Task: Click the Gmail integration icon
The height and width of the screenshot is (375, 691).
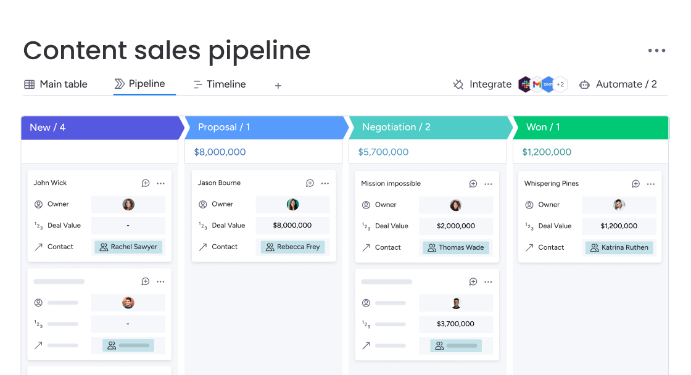Action: (x=537, y=84)
